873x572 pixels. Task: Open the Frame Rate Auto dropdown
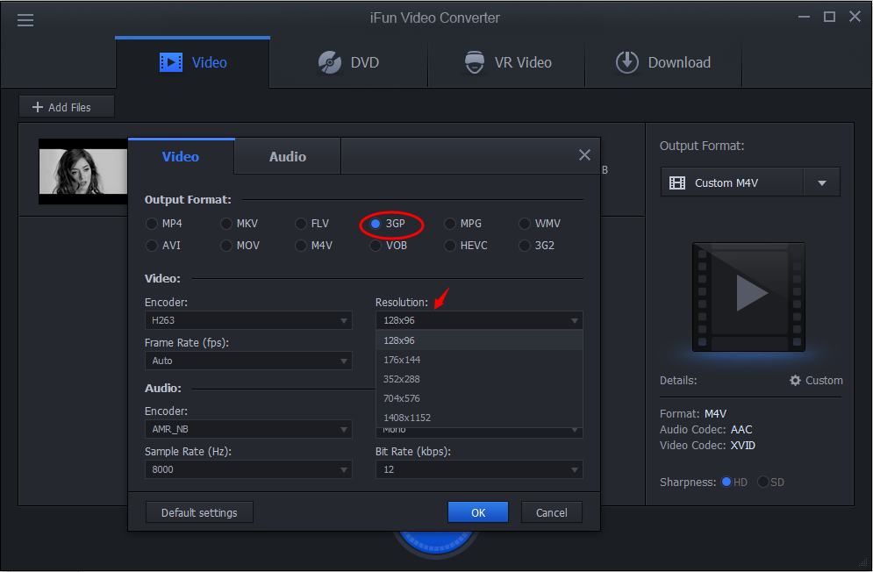248,361
